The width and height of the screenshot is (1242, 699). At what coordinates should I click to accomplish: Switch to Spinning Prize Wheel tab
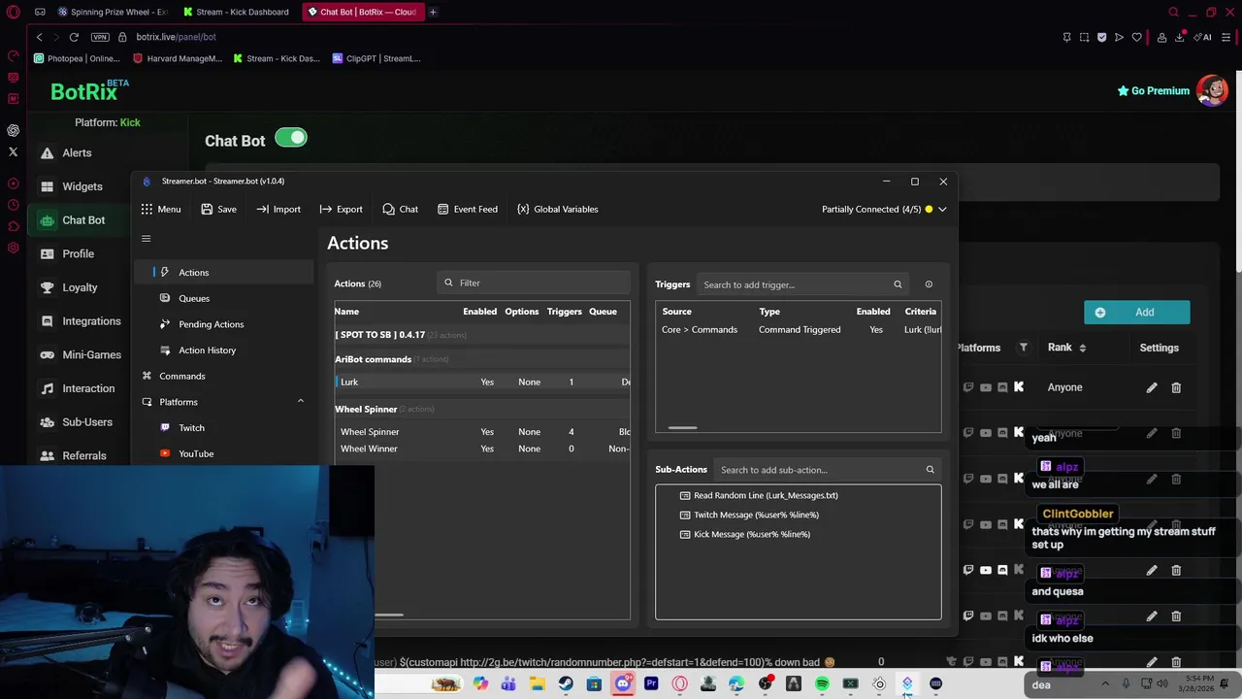click(113, 12)
